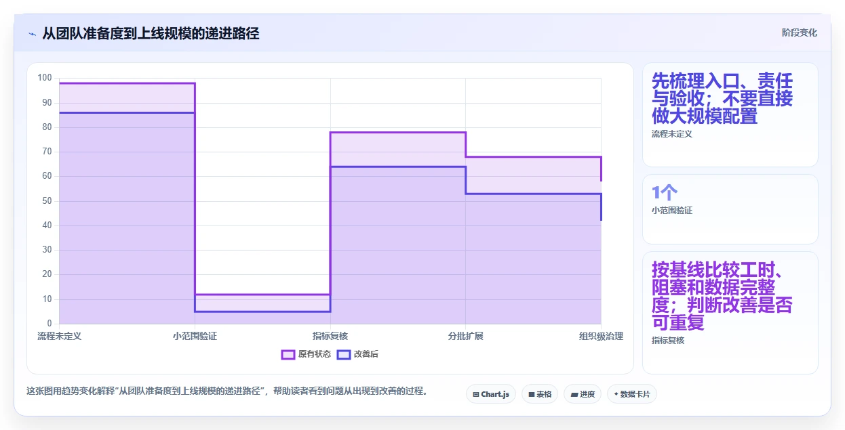Click the 表格 tag icon
This screenshot has height=430, width=845.
click(532, 394)
